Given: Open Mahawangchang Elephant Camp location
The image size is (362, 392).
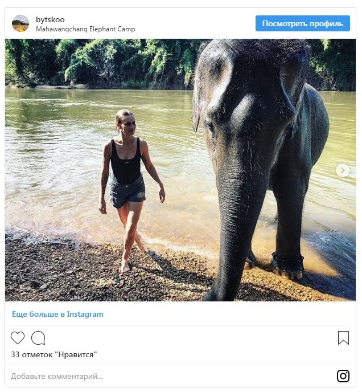Looking at the screenshot, I should pos(85,29).
